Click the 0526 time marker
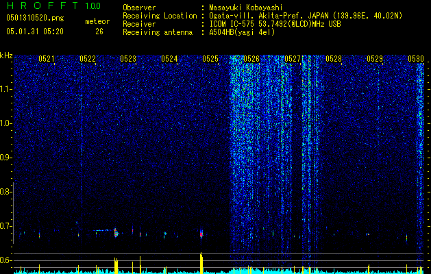This screenshot has width=431, height=274. point(251,59)
